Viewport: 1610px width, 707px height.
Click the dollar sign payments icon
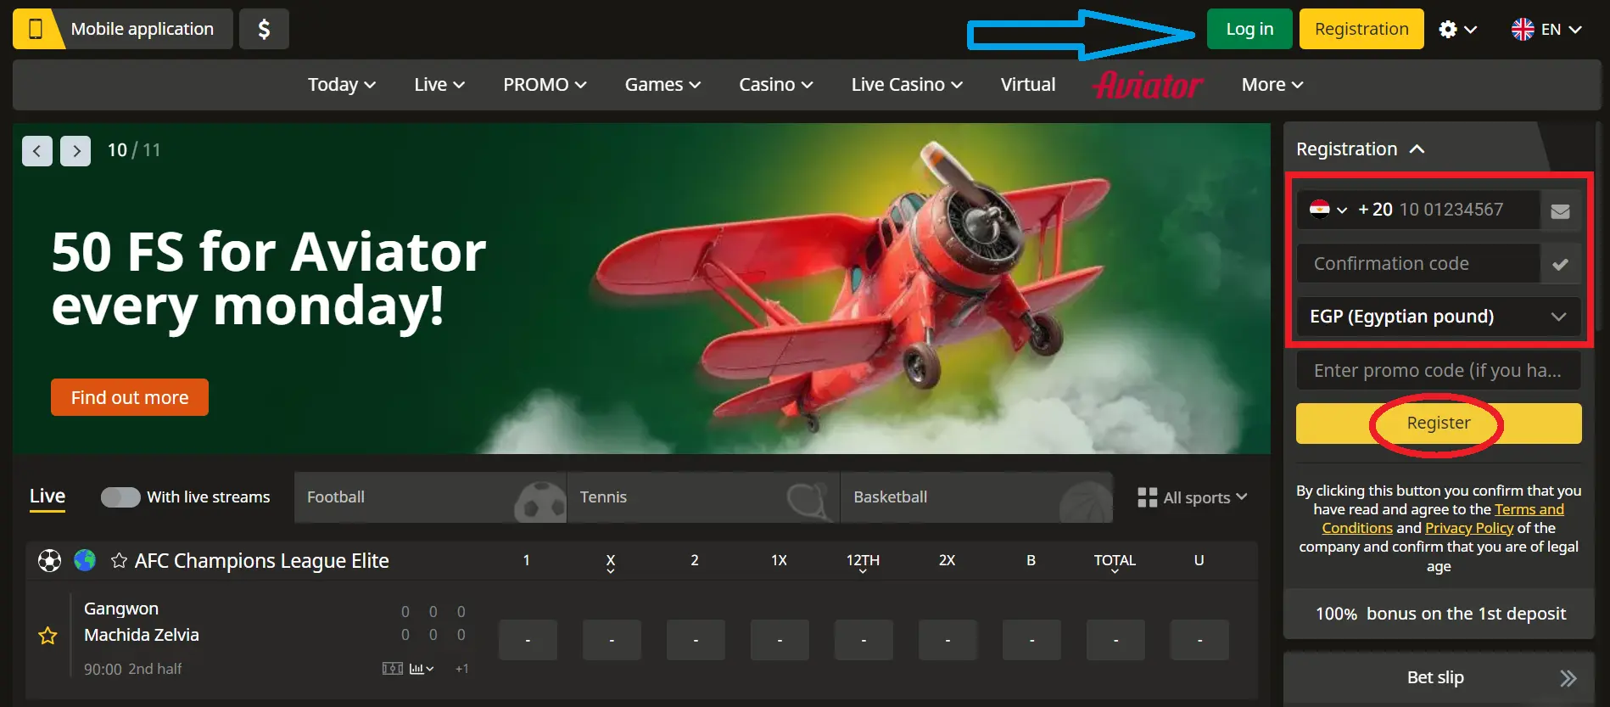click(264, 29)
